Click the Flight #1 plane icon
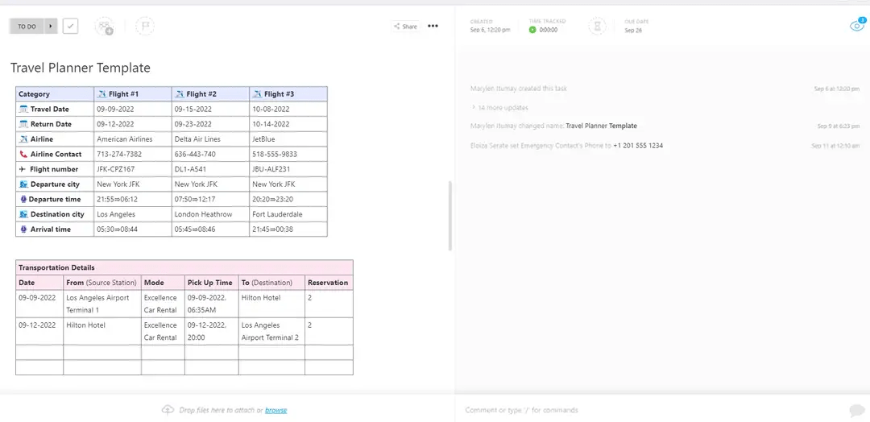Viewport: 870px width, 422px height. tap(101, 94)
